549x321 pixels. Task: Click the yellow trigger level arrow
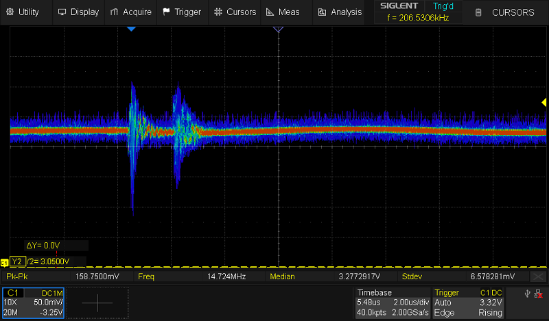544,103
